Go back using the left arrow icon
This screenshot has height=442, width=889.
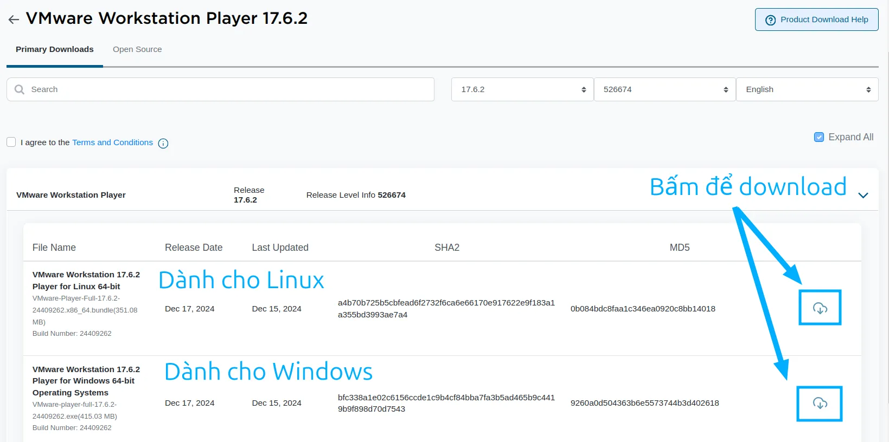[x=14, y=19]
